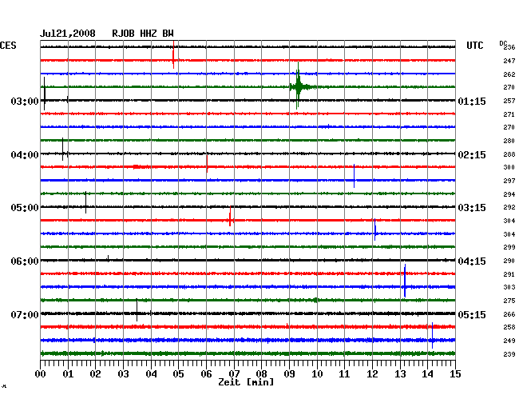This screenshot has height=395, width=519.
Task: Click the blue spike near minute 14
Action: pyautogui.click(x=432, y=335)
